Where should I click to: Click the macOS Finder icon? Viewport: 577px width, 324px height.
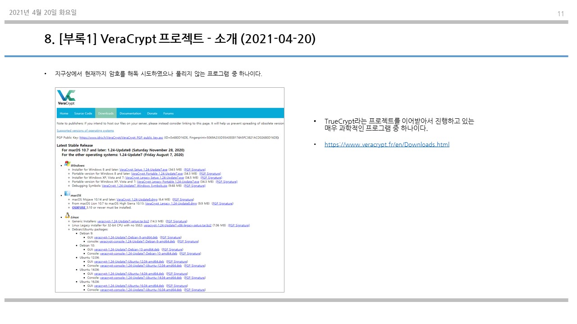tap(67, 193)
